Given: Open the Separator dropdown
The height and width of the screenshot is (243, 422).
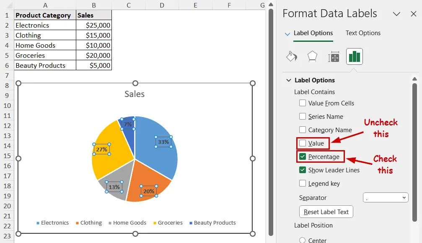Looking at the screenshot, I should pos(386,197).
